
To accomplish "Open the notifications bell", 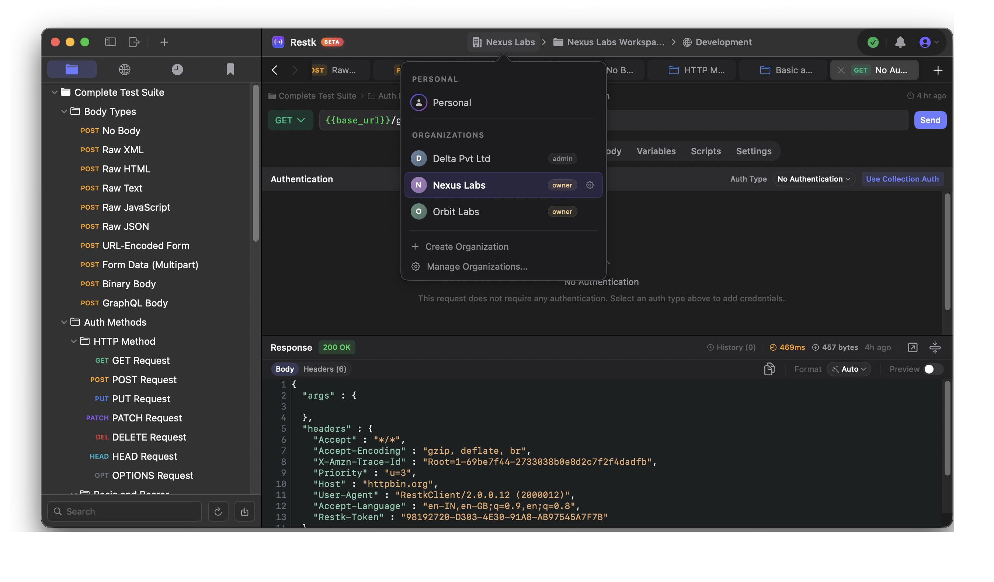I will [900, 42].
